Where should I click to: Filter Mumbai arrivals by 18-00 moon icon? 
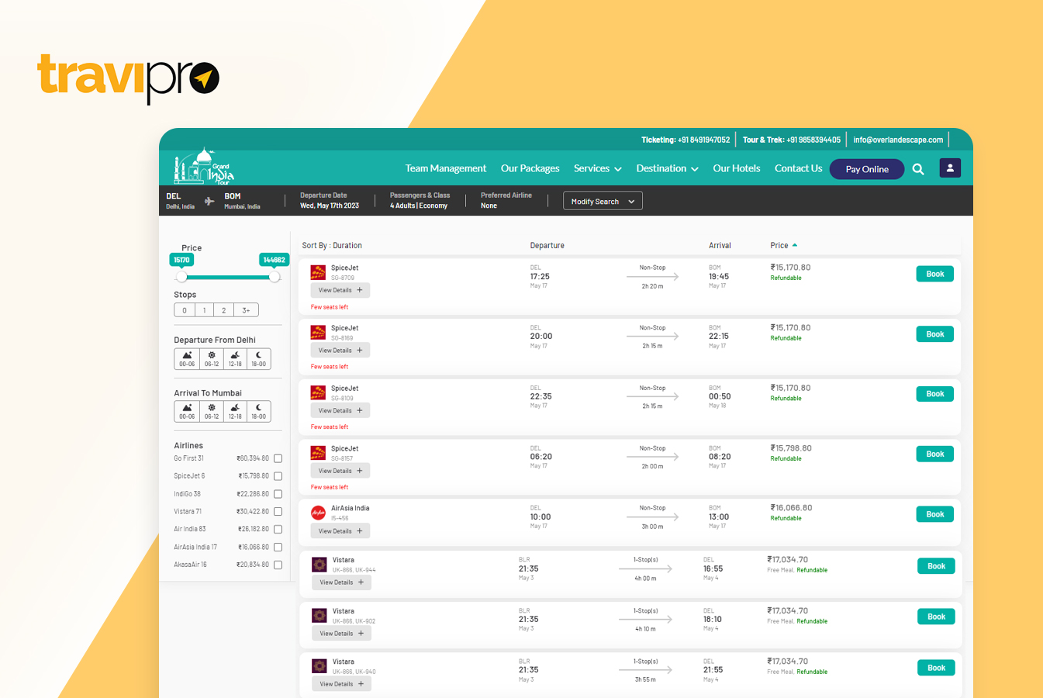pos(259,411)
